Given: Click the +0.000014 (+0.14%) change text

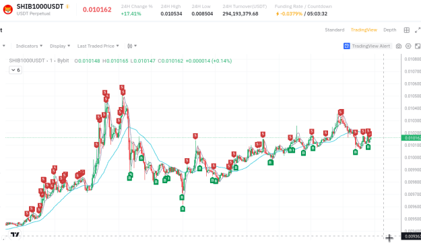Looking at the screenshot, I should click(x=209, y=61).
